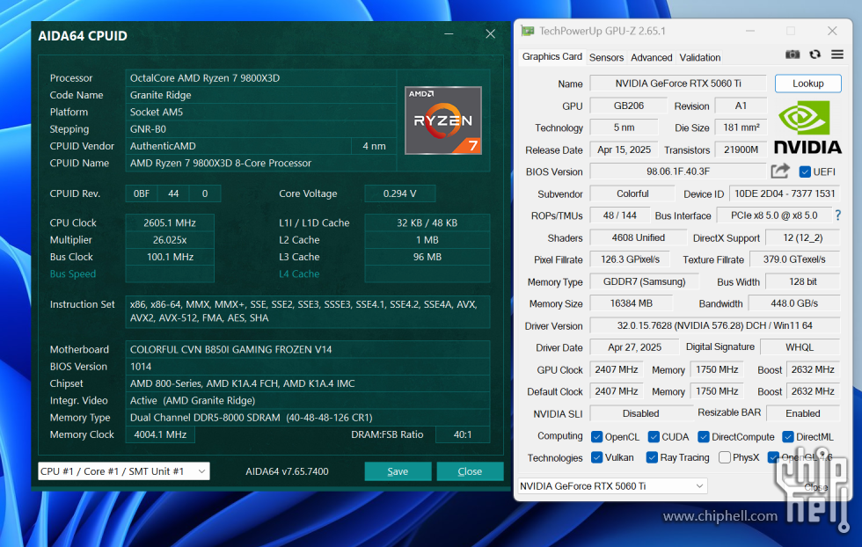Click the BIOS export share icon
The height and width of the screenshot is (547, 862).
click(x=779, y=171)
